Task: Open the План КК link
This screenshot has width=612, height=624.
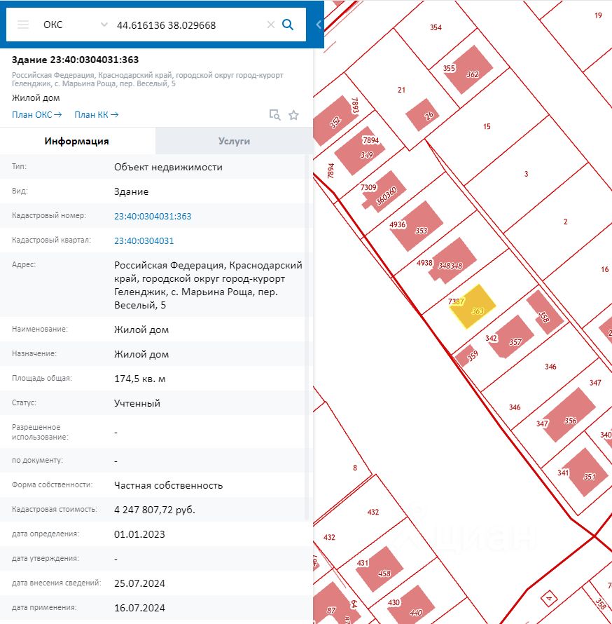Action: 96,114
